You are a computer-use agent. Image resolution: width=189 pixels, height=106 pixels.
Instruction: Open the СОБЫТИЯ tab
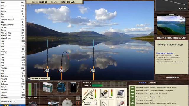click(152, 83)
